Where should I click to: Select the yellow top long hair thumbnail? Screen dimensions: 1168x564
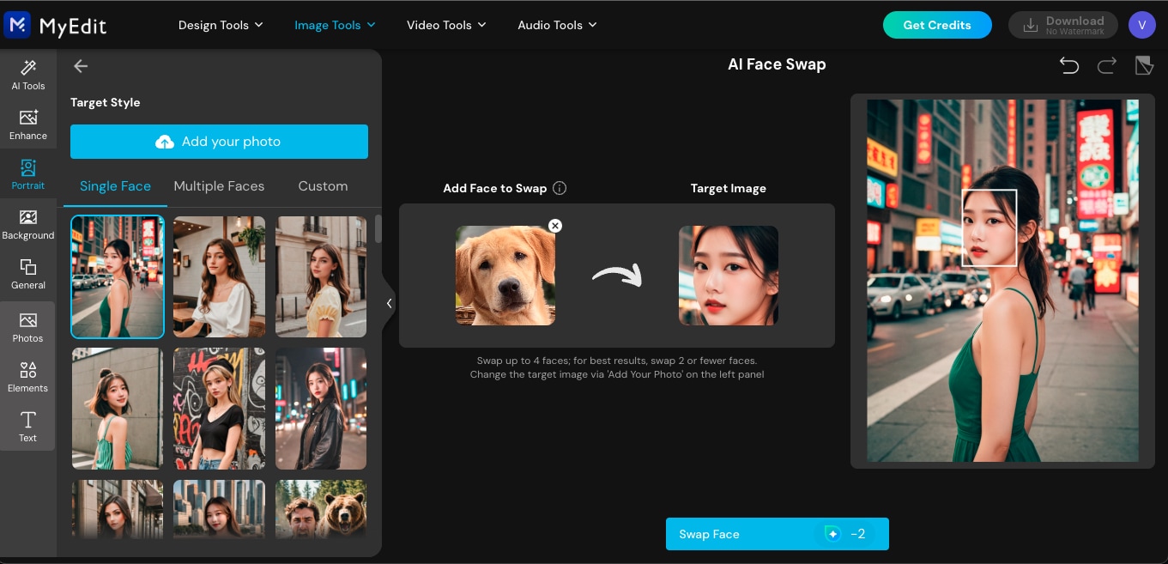[321, 276]
